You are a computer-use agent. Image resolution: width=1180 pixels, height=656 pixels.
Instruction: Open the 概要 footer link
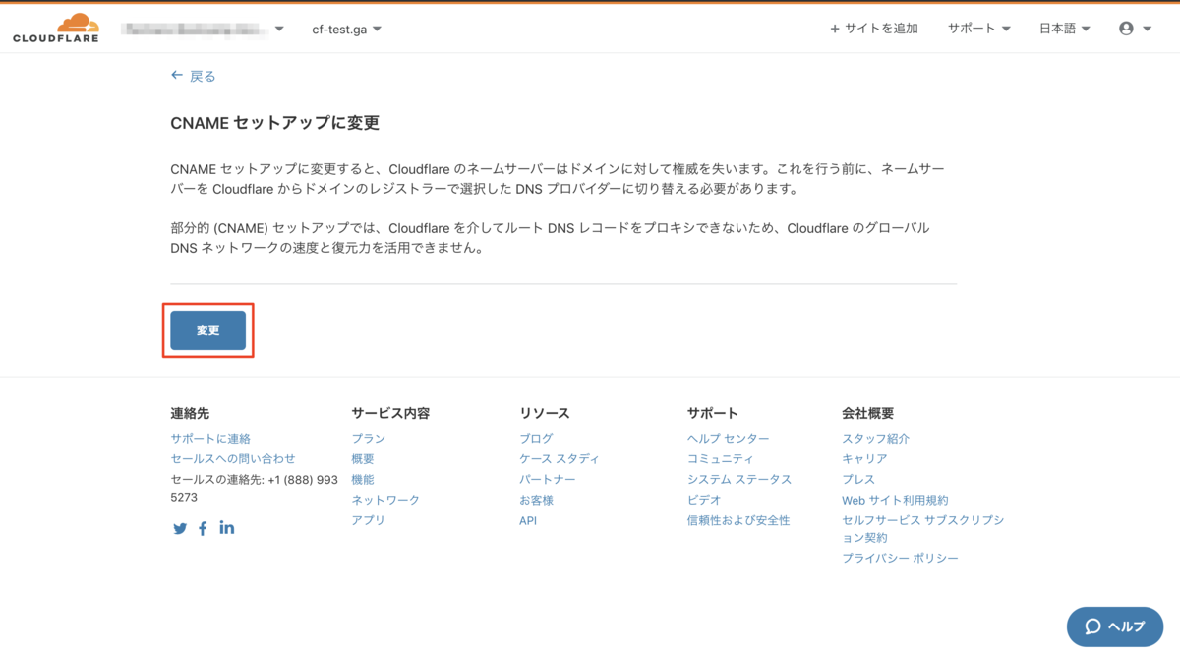point(363,459)
